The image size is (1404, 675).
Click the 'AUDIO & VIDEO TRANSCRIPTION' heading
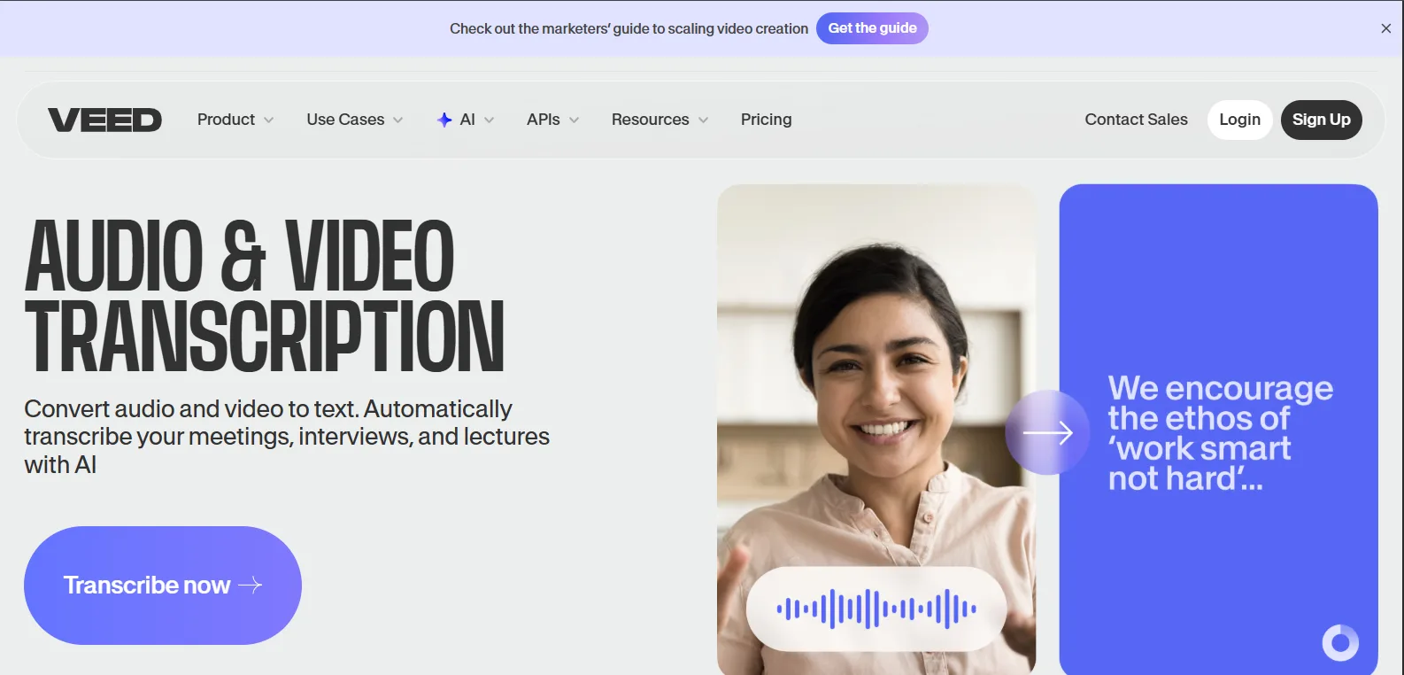[264, 296]
